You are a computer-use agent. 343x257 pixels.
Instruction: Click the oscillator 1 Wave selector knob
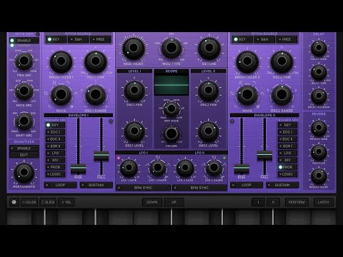click(x=61, y=95)
